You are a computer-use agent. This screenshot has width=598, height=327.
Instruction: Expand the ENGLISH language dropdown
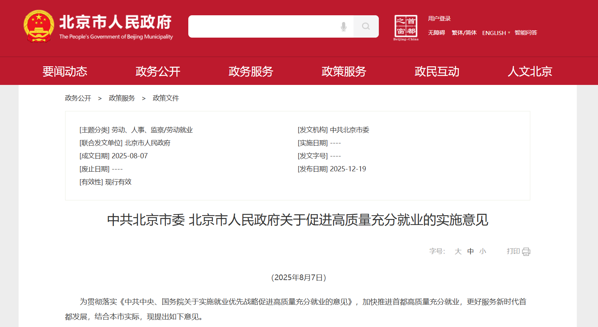tap(496, 33)
